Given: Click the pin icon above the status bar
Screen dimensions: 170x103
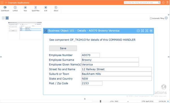Looking at the screenshot, I should coord(85,99).
